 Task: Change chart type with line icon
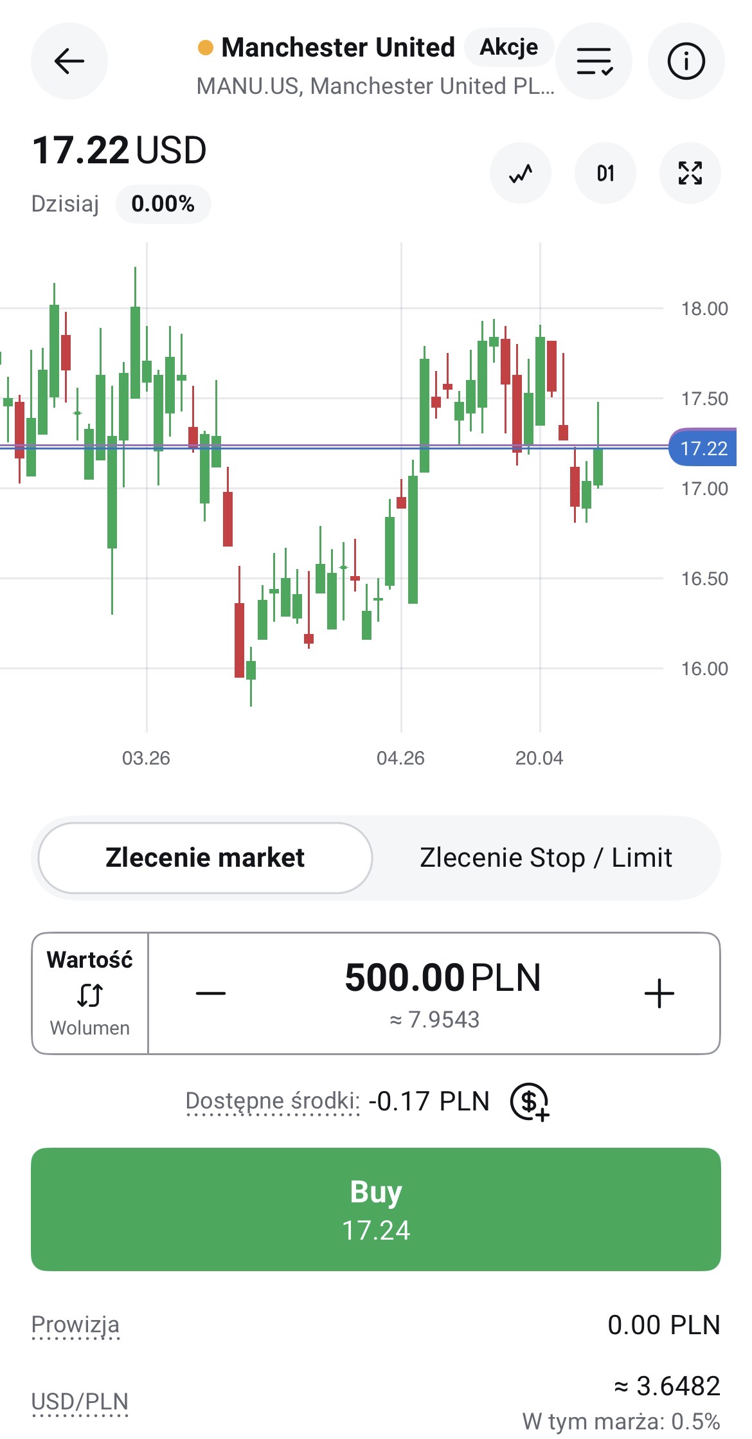521,173
